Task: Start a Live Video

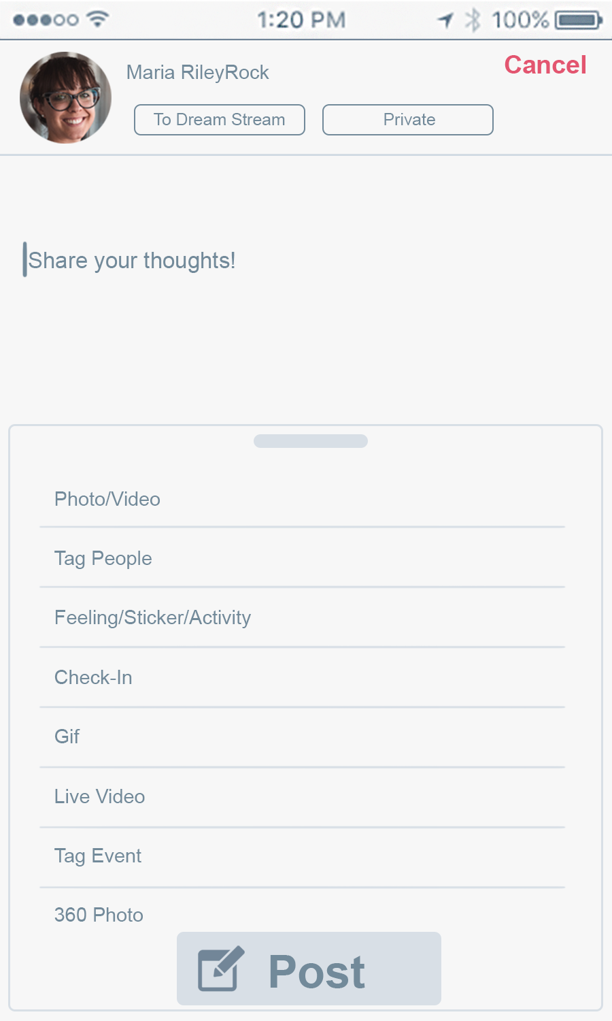Action: pos(100,796)
